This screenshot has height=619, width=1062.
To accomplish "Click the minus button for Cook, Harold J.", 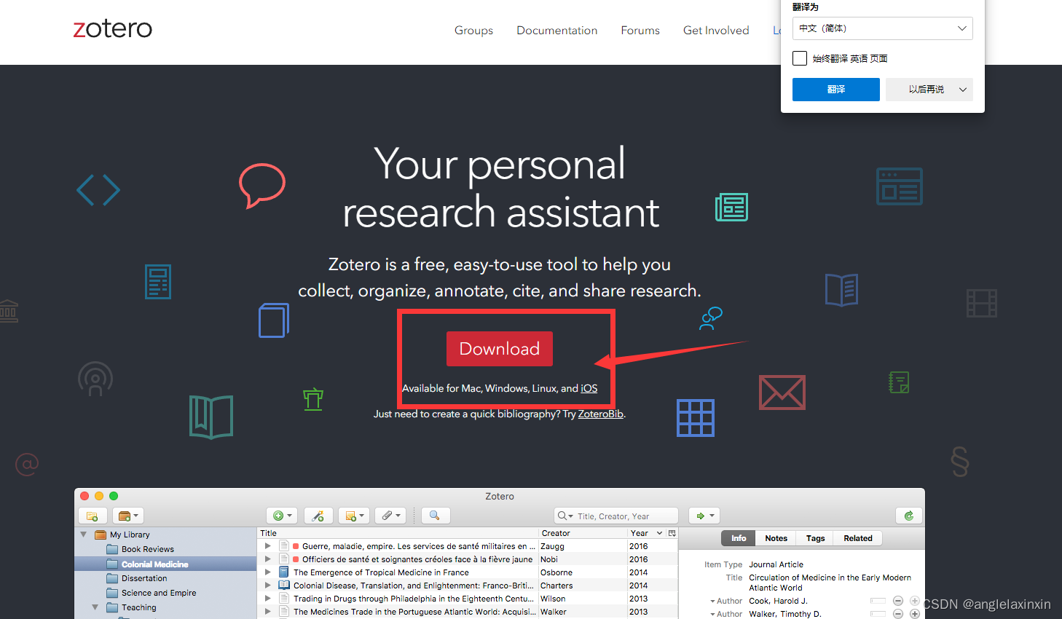I will click(898, 601).
